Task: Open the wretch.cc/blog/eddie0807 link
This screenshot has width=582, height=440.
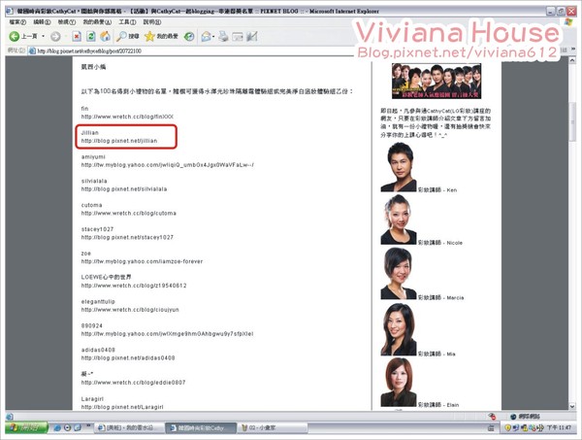Action: (x=133, y=383)
